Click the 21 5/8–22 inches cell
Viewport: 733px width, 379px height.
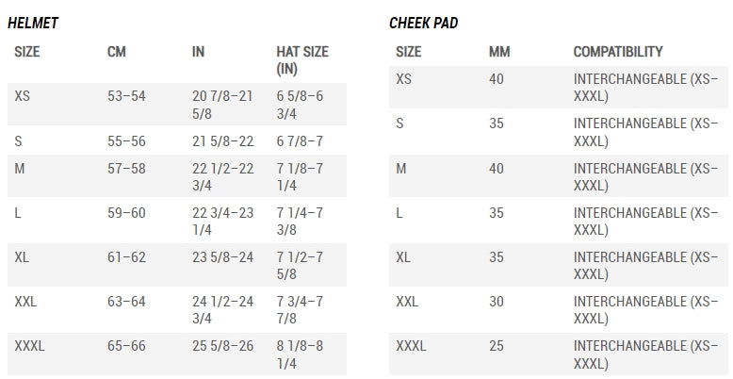coord(223,140)
